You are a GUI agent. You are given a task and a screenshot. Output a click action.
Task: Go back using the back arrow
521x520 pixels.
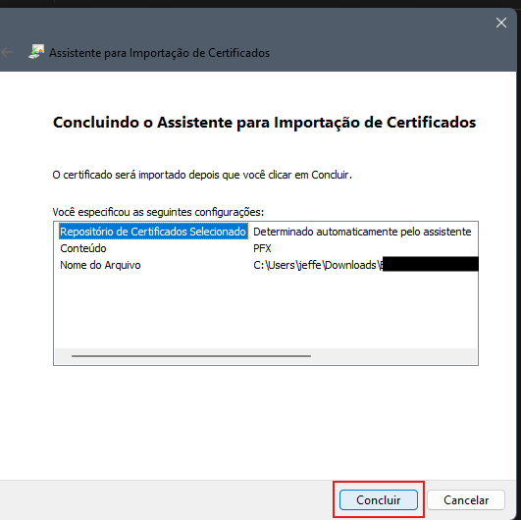click(x=7, y=52)
